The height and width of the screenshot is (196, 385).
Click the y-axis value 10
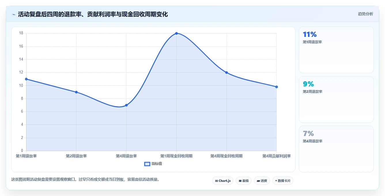click(21, 85)
